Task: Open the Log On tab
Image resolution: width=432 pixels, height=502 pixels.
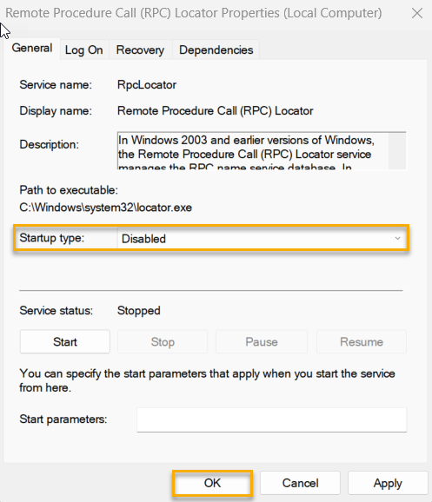Action: point(84,50)
